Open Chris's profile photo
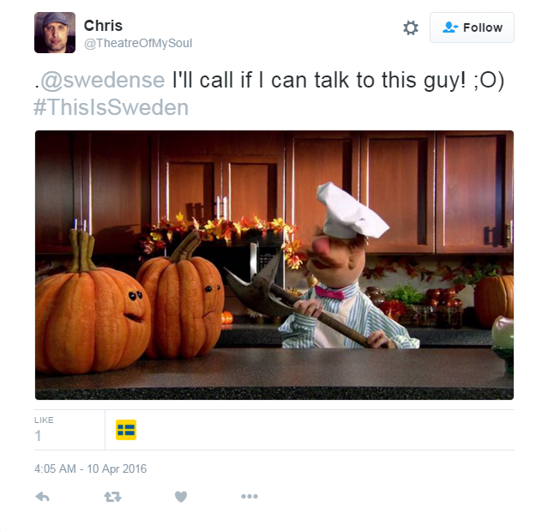The width and height of the screenshot is (548, 532). [x=55, y=33]
